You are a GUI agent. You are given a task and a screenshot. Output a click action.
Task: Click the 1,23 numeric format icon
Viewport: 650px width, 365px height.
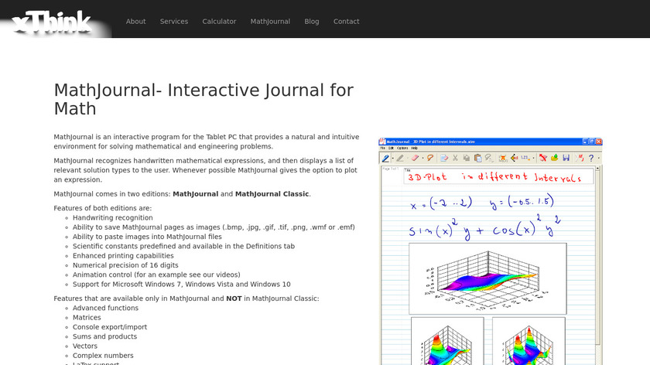[x=525, y=158]
